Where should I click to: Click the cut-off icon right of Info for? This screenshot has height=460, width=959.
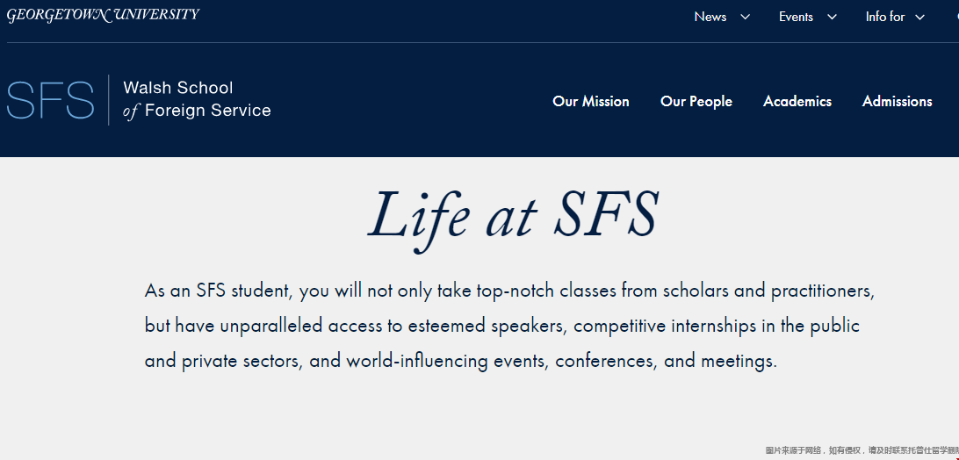955,18
